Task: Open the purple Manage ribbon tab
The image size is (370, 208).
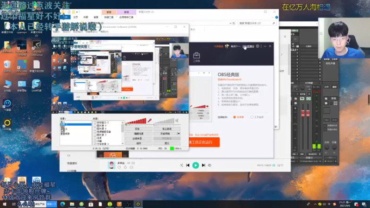Action: point(126,12)
